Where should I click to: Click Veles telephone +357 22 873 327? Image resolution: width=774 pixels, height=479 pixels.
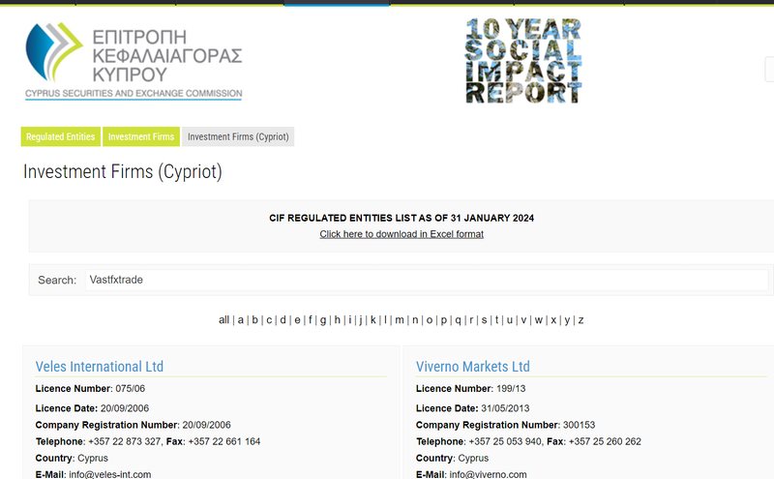click(x=125, y=441)
